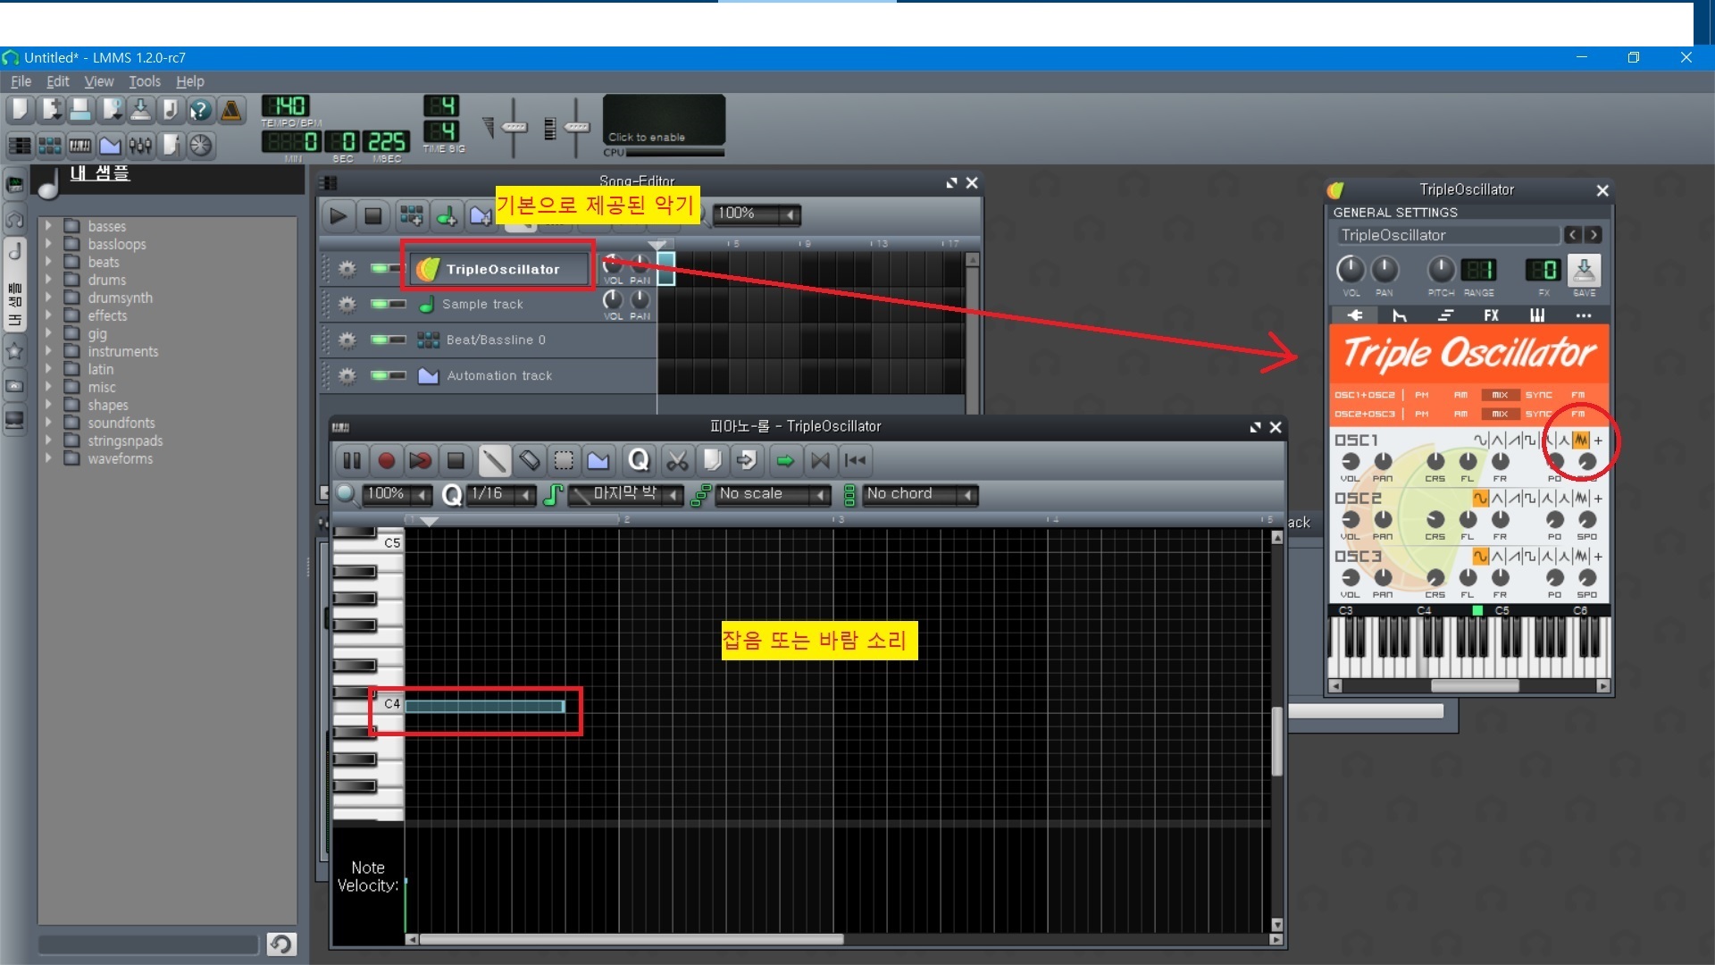The height and width of the screenshot is (965, 1715).
Task: Mute the Automation track
Action: [381, 375]
